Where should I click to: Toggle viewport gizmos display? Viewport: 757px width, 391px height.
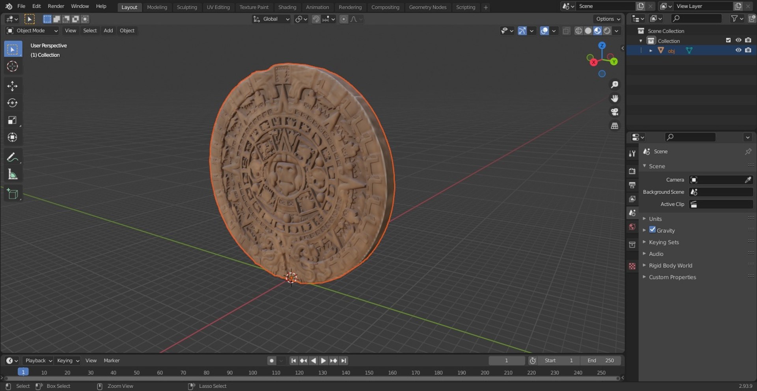tap(522, 31)
